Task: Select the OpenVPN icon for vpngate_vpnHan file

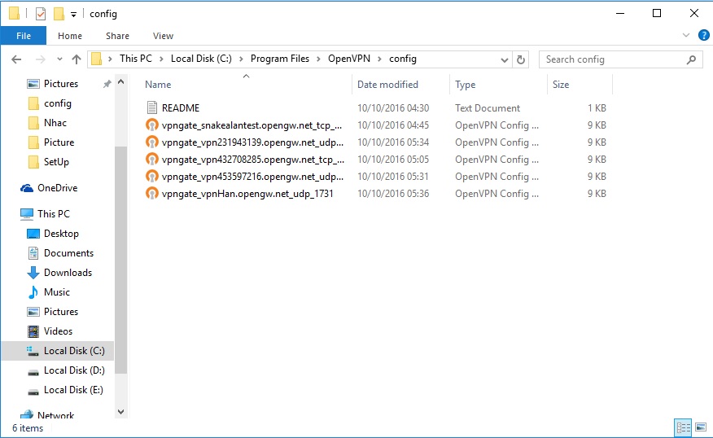Action: point(152,193)
